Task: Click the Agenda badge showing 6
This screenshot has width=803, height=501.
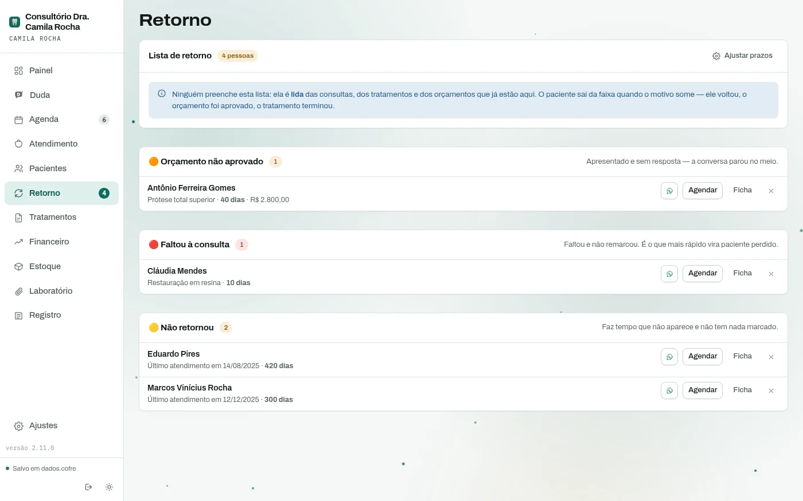Action: point(104,120)
